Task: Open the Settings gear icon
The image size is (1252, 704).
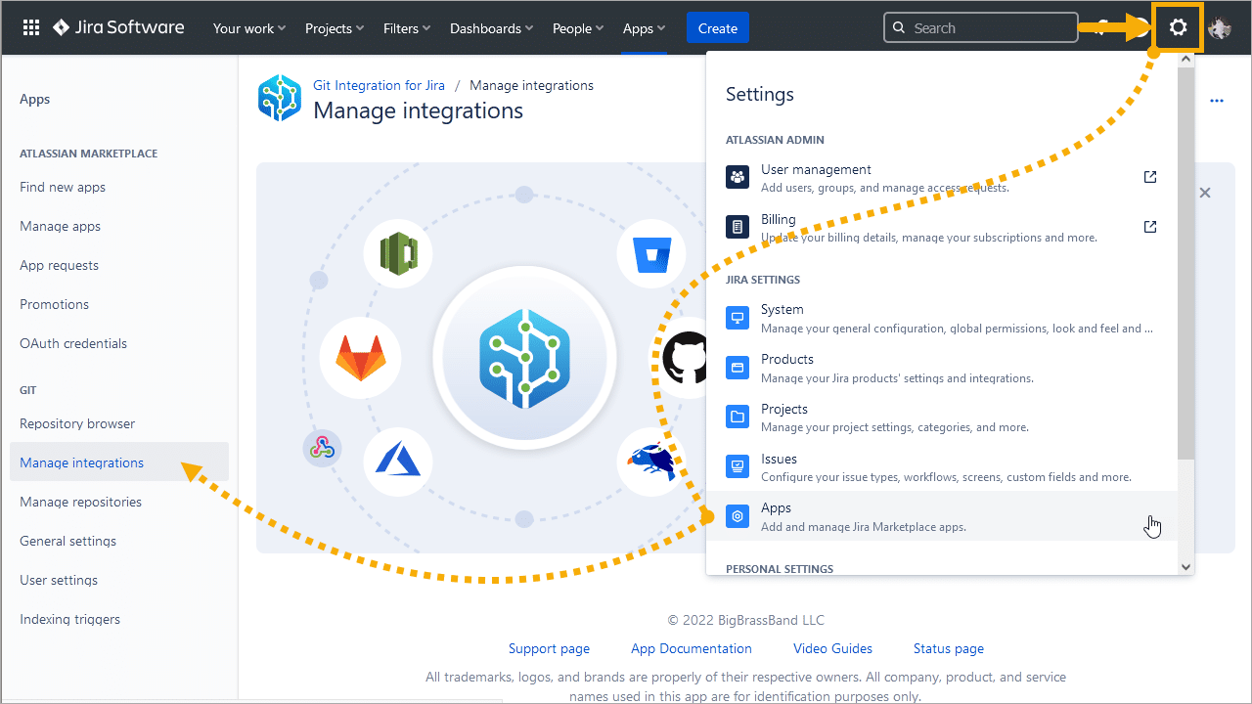Action: pyautogui.click(x=1179, y=28)
